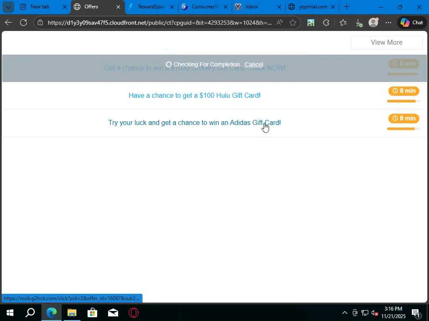Close the yopmial.com tab
This screenshot has width=429, height=321.
[x=333, y=7]
